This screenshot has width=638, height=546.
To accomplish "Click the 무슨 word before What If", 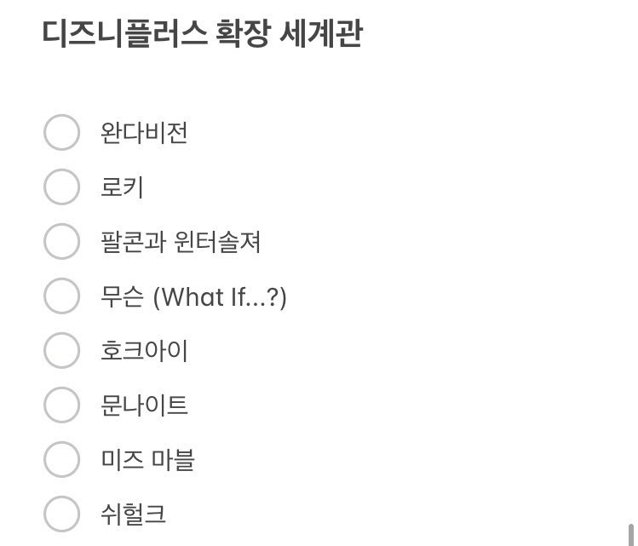I will (x=122, y=297).
